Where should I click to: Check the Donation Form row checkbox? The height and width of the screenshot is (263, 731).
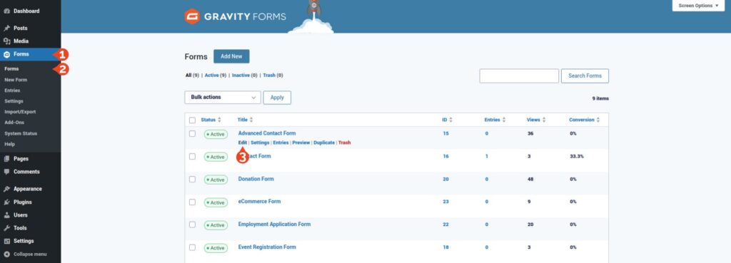click(192, 179)
